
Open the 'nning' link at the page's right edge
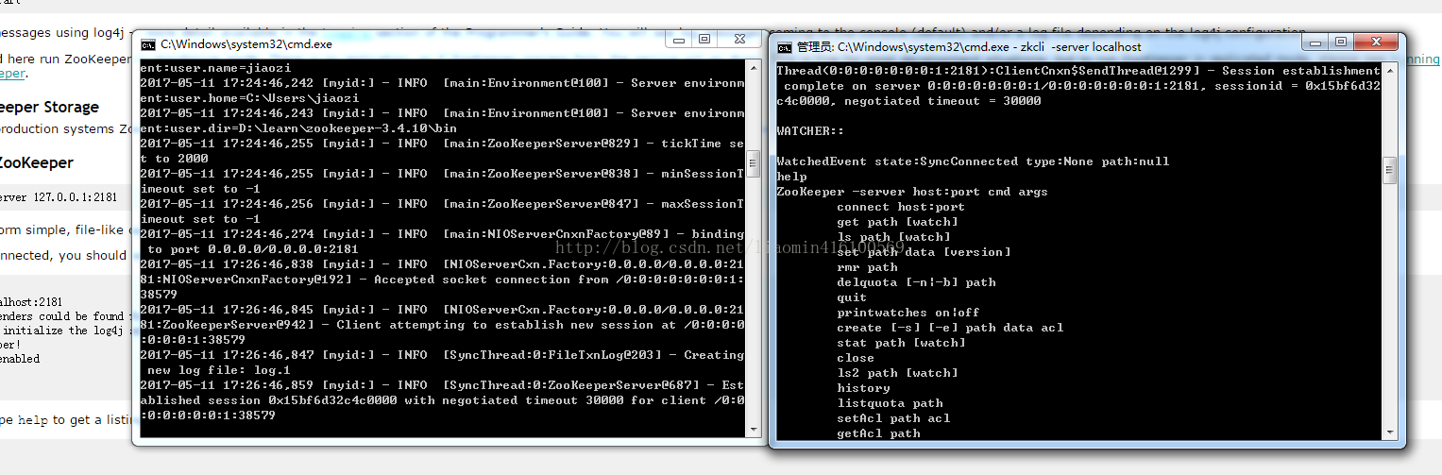pyautogui.click(x=1424, y=59)
